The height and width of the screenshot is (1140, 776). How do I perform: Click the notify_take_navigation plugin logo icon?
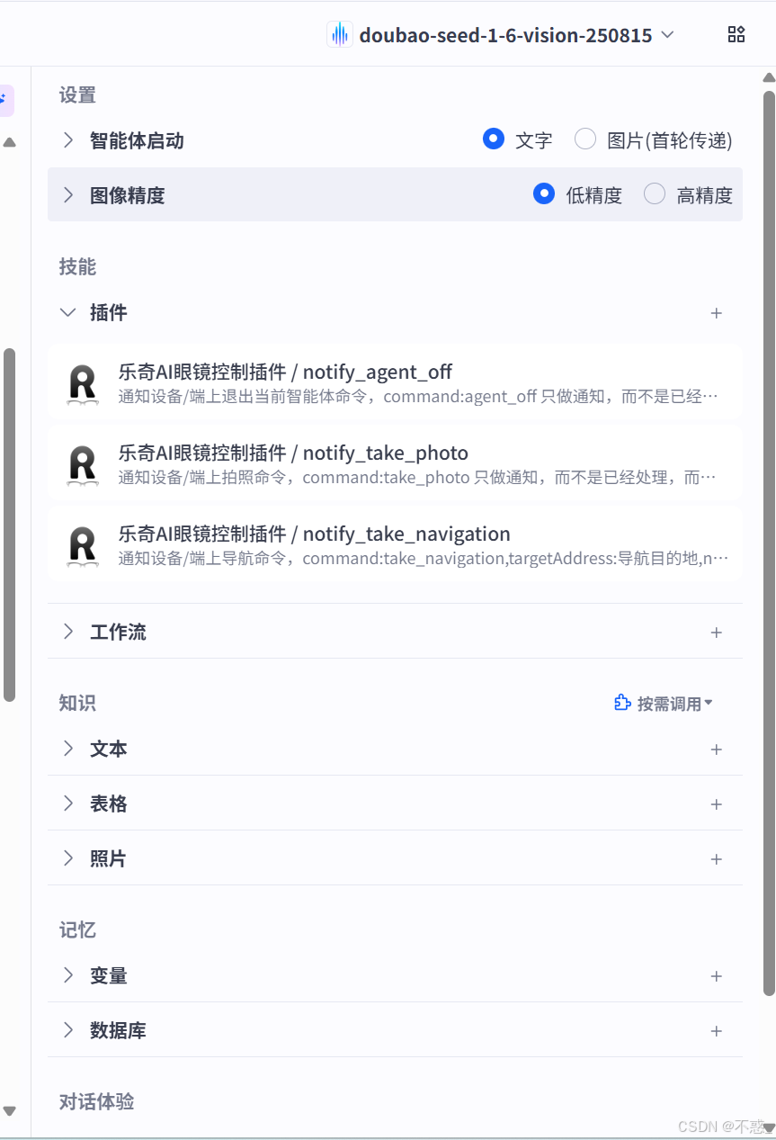pyautogui.click(x=83, y=545)
